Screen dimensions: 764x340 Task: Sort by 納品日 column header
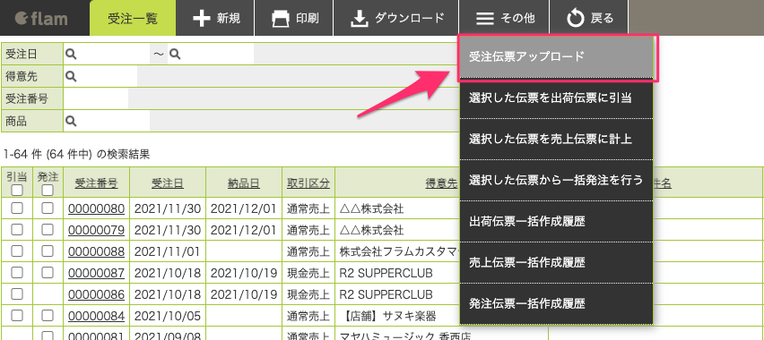click(244, 183)
